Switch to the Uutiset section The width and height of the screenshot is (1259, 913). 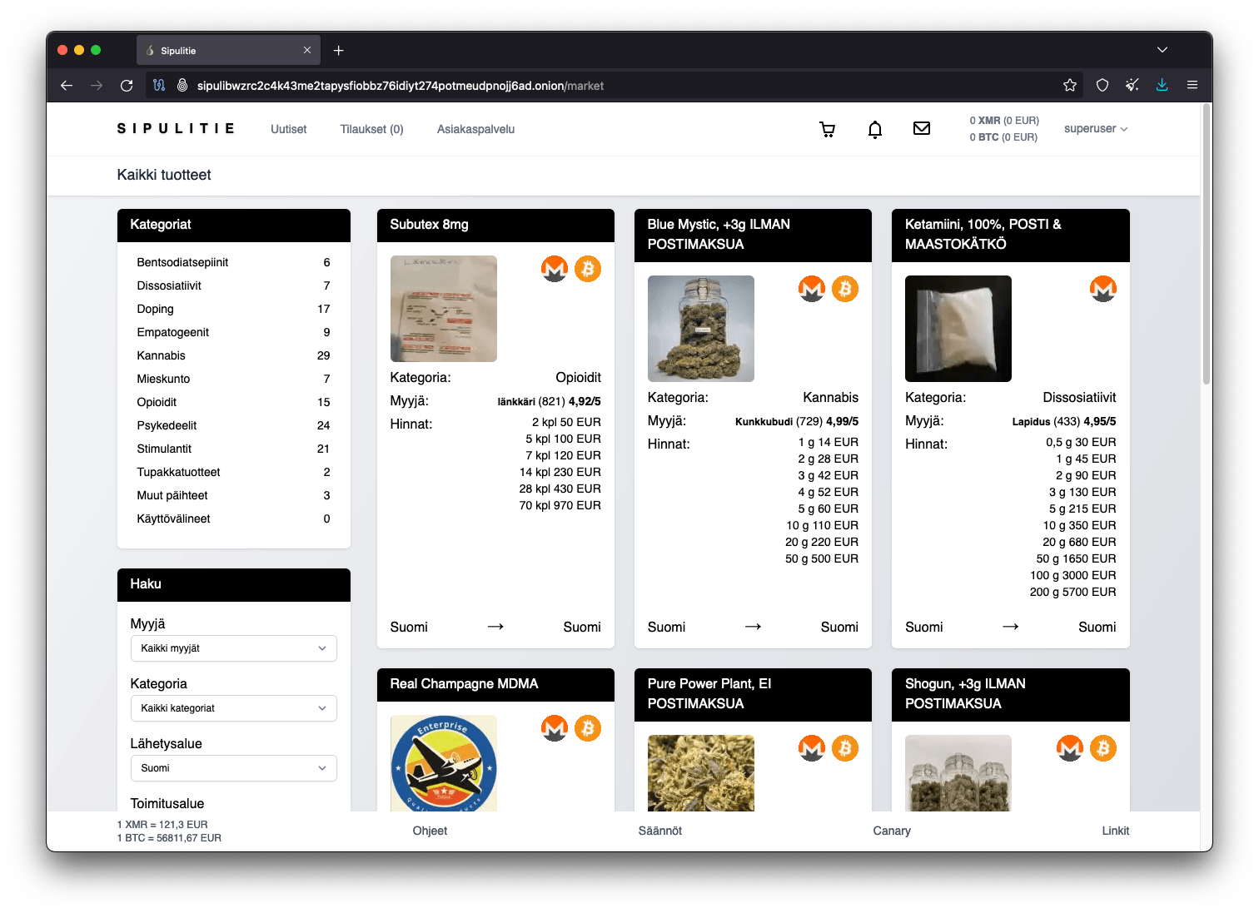[288, 129]
